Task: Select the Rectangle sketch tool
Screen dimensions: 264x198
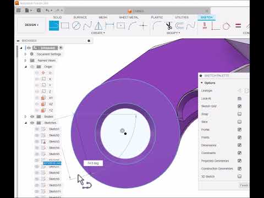Action: click(65, 26)
